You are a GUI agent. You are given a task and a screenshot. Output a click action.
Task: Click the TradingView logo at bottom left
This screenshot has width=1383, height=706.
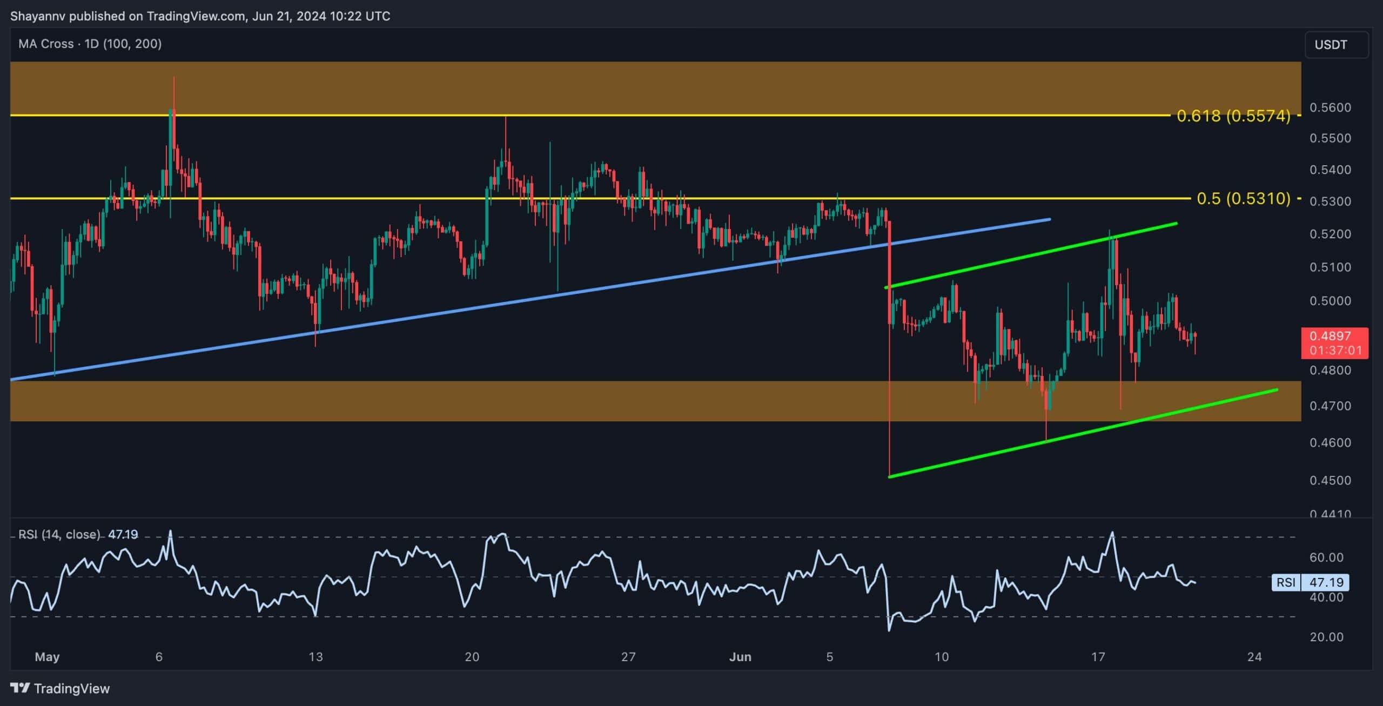coord(61,688)
